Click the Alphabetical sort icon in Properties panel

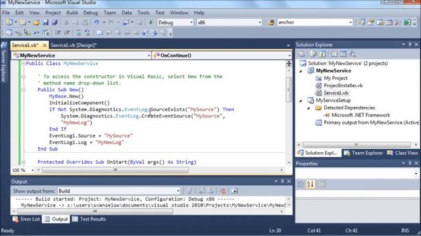click(310, 184)
